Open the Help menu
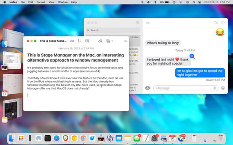Viewport: 233px width, 145px height. click(74, 2)
